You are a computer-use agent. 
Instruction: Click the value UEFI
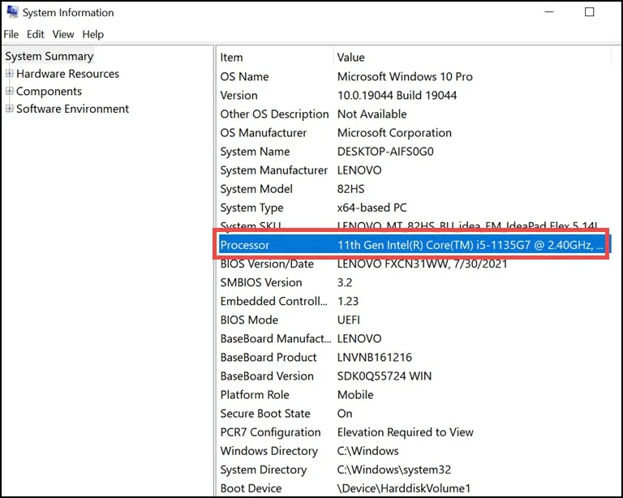point(349,320)
